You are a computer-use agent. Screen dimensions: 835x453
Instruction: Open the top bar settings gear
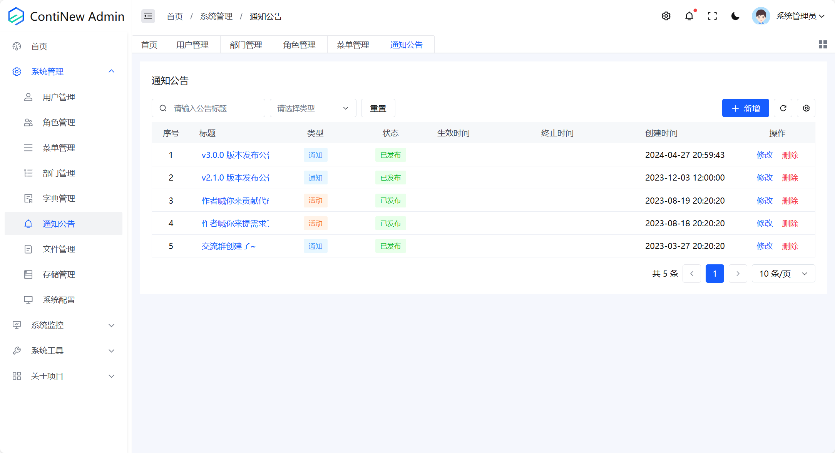pos(666,16)
